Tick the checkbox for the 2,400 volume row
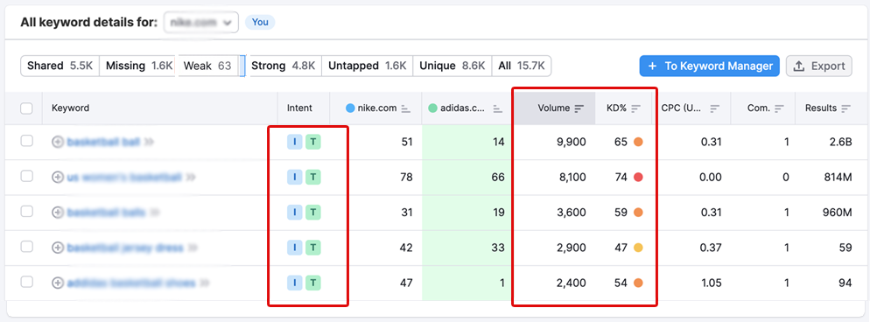Image resolution: width=870 pixels, height=322 pixels. coord(26,283)
